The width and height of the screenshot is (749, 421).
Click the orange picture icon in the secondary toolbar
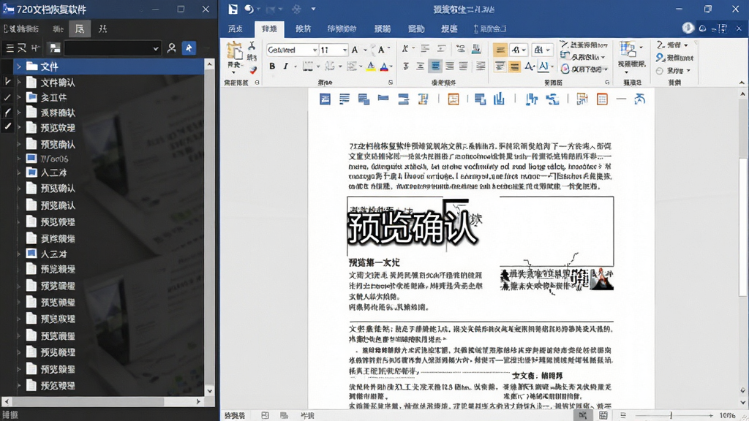[453, 99]
